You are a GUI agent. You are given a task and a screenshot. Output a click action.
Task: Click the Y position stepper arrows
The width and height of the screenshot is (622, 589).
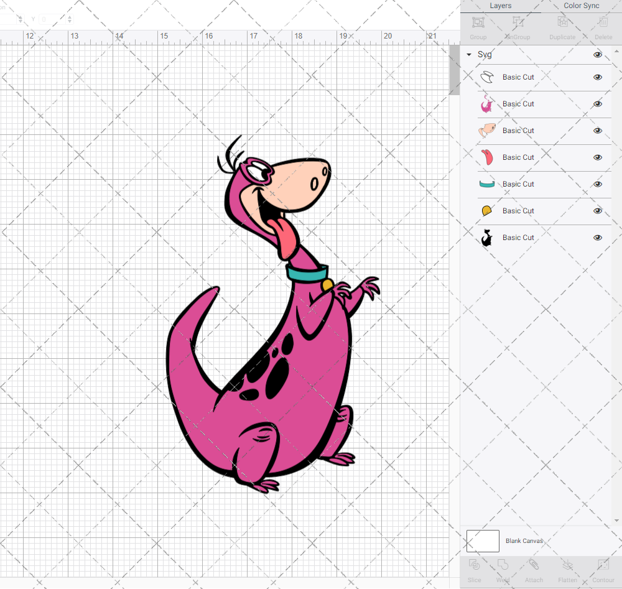tap(70, 19)
